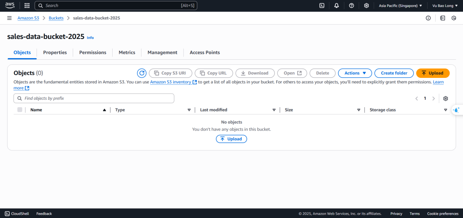Open console settings gear in top bar
The image size is (463, 218).
point(367,5)
